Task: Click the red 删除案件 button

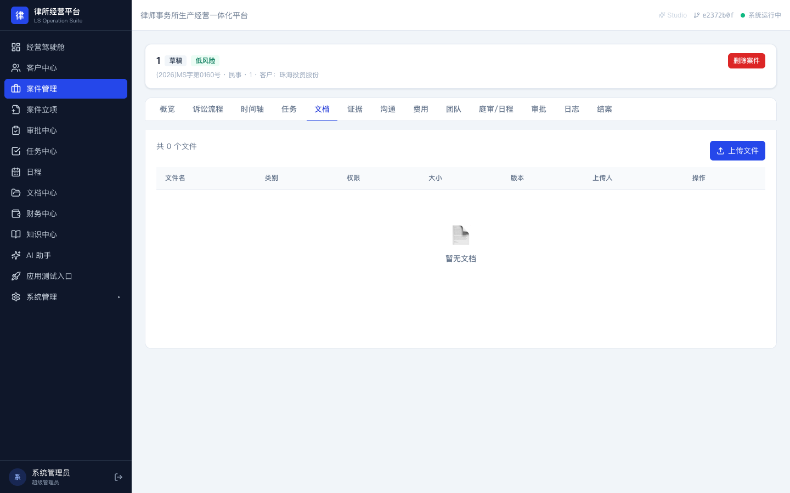Action: pos(747,61)
